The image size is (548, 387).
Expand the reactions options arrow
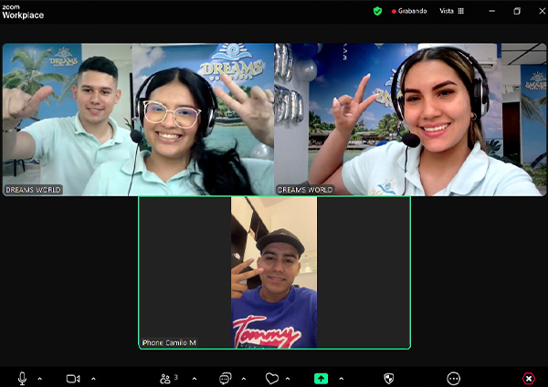pyautogui.click(x=288, y=378)
